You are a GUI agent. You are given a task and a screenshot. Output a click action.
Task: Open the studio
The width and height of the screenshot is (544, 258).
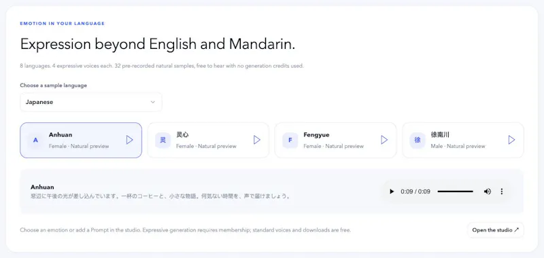496,230
